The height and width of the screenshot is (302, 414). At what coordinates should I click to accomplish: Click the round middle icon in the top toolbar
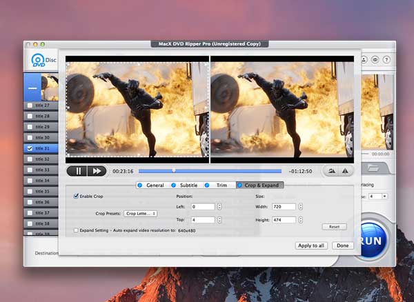[x=375, y=59]
